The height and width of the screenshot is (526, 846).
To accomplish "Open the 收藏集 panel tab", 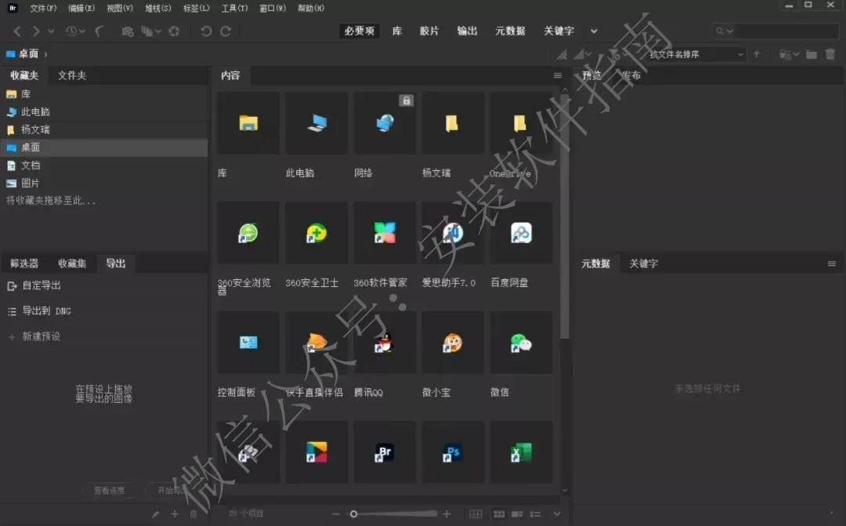I will point(72,263).
